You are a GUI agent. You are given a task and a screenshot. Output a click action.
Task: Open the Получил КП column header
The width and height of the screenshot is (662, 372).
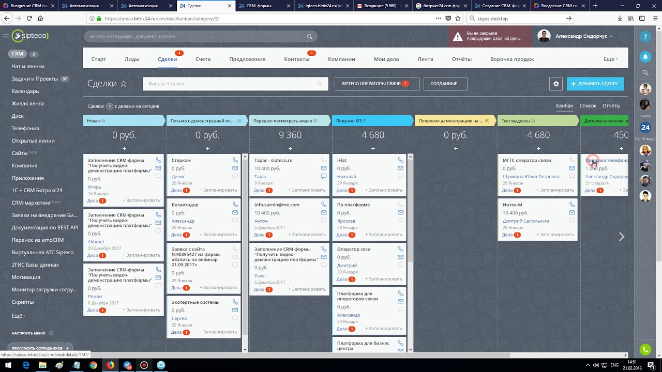tap(373, 121)
